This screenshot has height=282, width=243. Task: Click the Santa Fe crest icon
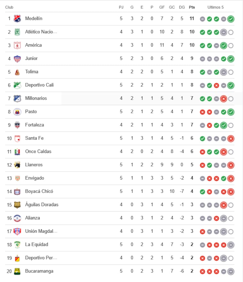(17, 138)
